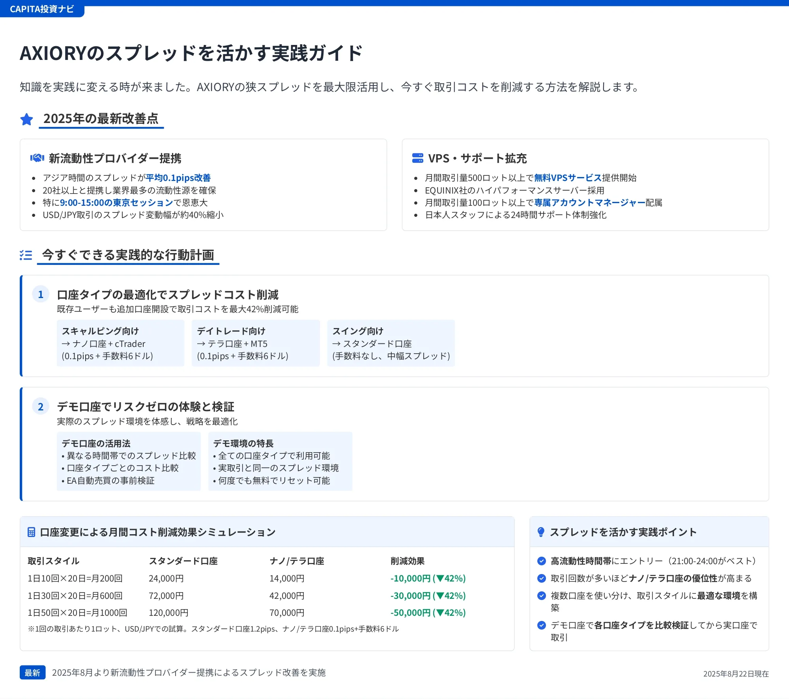Click the 今すぐできる実践的な行動計画 section heading

click(x=128, y=255)
